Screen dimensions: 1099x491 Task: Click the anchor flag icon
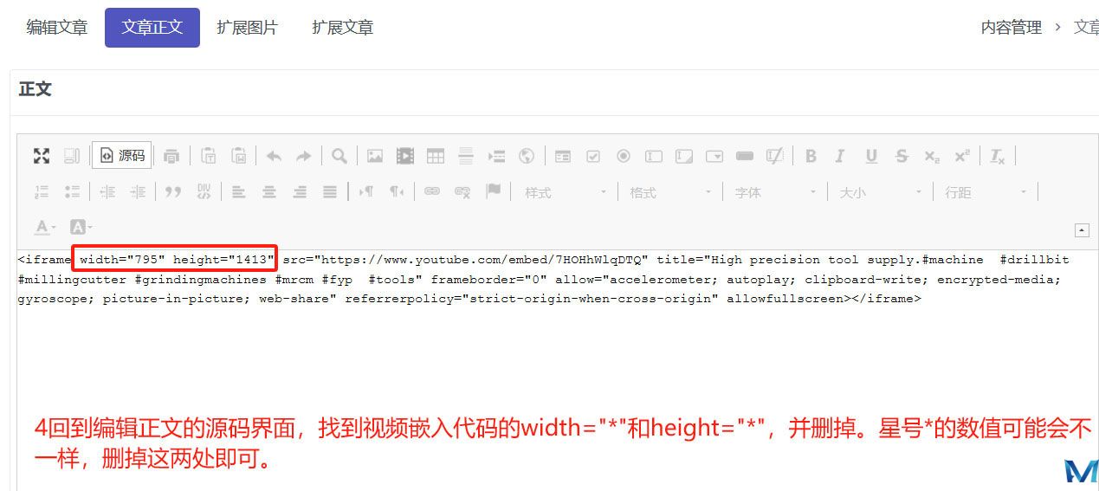[x=494, y=191]
